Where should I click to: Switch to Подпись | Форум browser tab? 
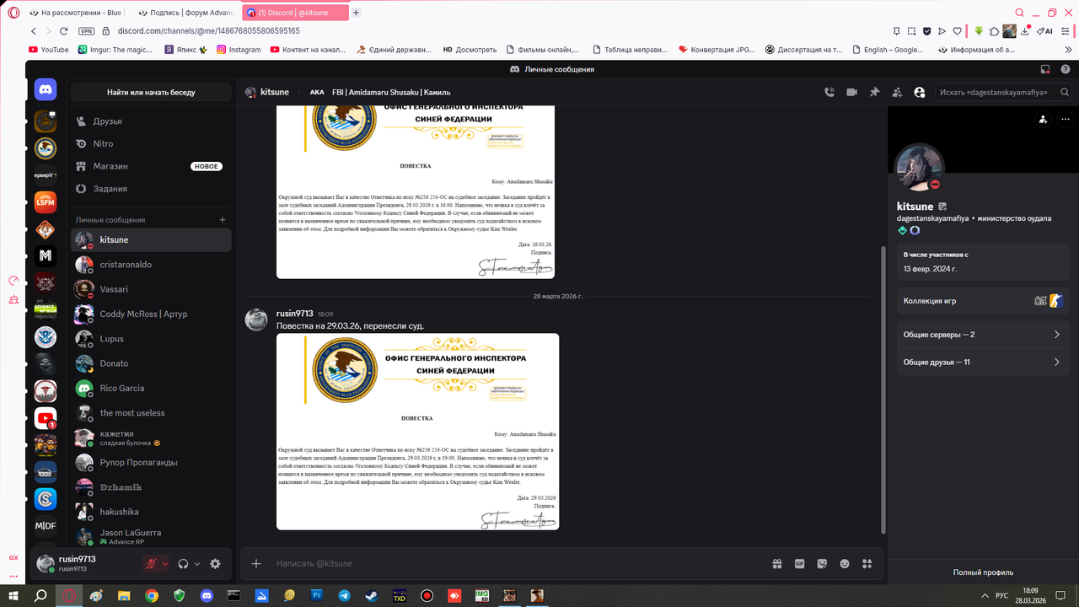185,13
